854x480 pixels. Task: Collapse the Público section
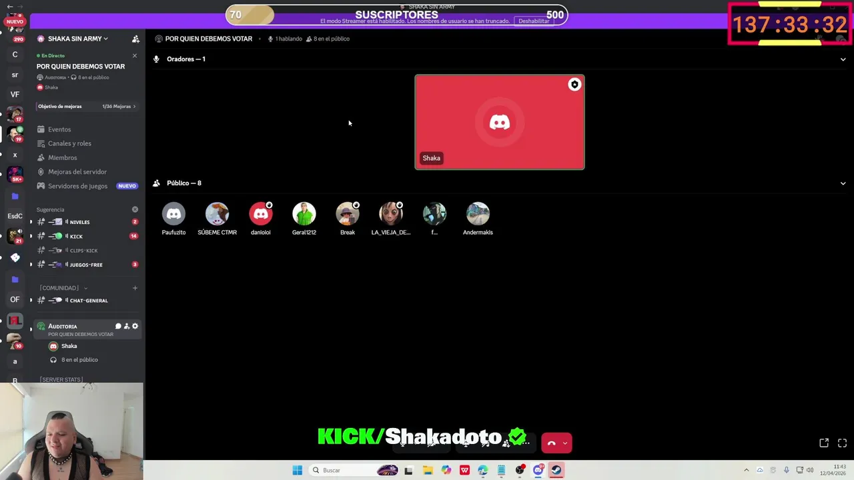(x=843, y=183)
